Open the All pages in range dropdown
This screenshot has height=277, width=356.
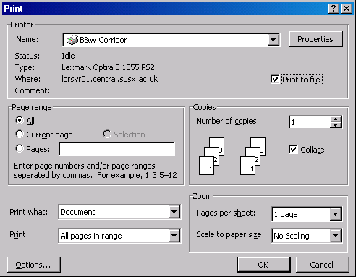[174, 236]
